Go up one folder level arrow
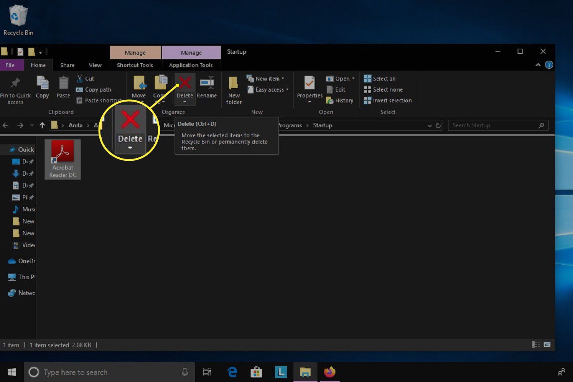Screen dimensions: 573x382 point(42,125)
